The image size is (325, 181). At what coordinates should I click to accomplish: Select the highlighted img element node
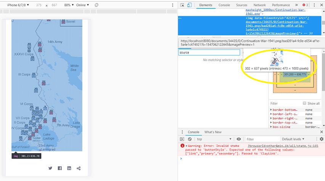pyautogui.click(x=249, y=25)
